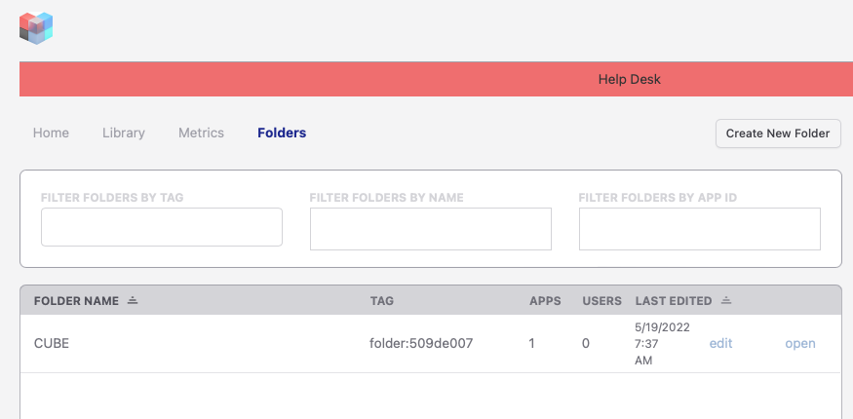Edit the CUBE folder
The height and width of the screenshot is (419, 853).
(720, 343)
